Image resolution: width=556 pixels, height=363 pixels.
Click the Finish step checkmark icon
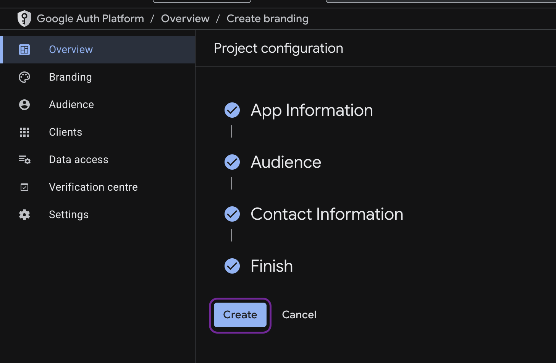(x=232, y=266)
